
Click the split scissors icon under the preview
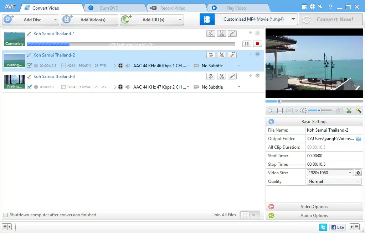(x=349, y=110)
